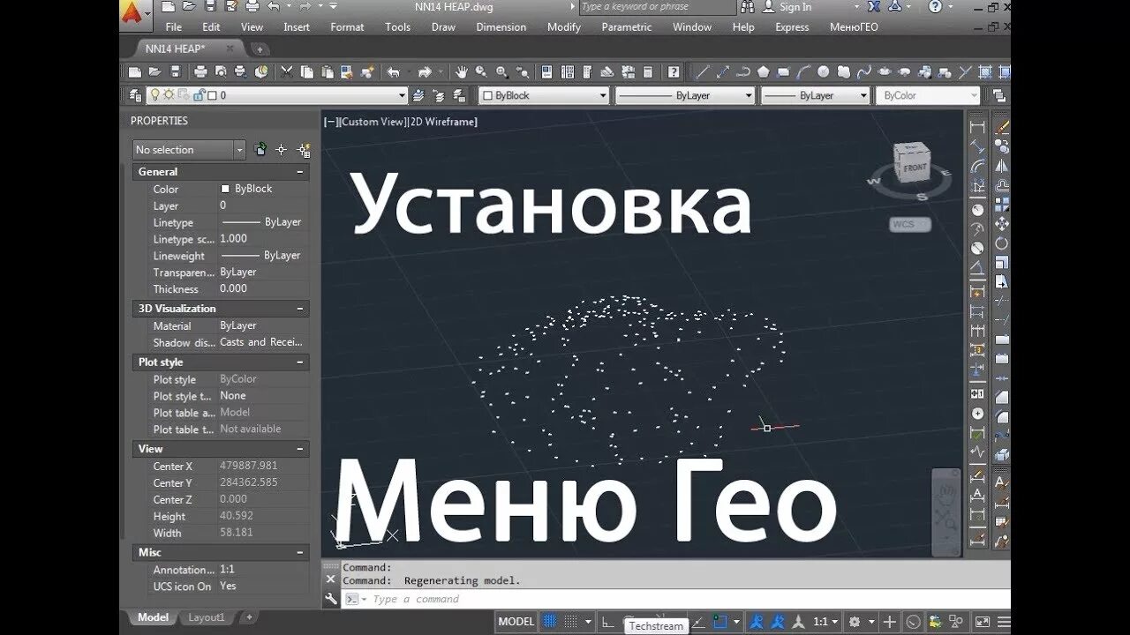Click the Save icon in quick access toolbar
Image resolution: width=1130 pixels, height=635 pixels.
pos(212,7)
